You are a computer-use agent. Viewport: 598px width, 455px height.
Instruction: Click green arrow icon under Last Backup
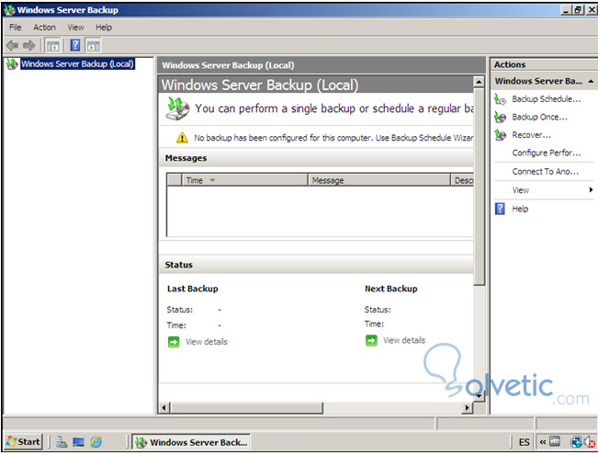[x=174, y=342]
